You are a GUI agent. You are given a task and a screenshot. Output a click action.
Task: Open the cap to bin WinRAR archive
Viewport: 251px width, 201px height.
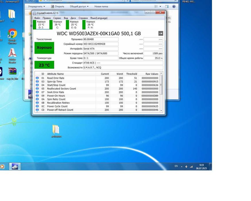pos(12,74)
